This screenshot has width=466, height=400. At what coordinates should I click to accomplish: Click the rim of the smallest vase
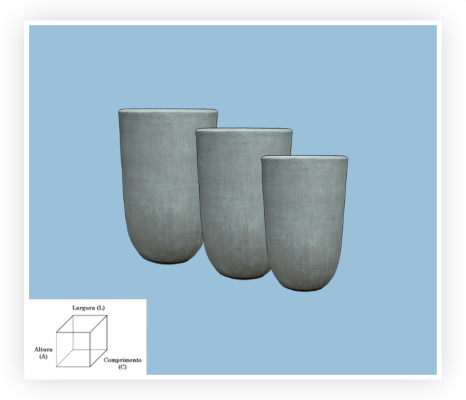coord(304,158)
